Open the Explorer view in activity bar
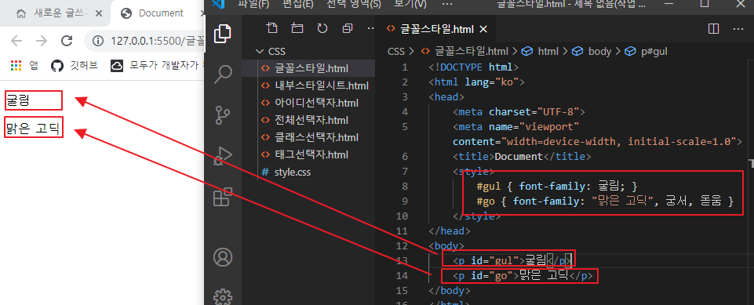The height and width of the screenshot is (305, 754). (x=223, y=34)
